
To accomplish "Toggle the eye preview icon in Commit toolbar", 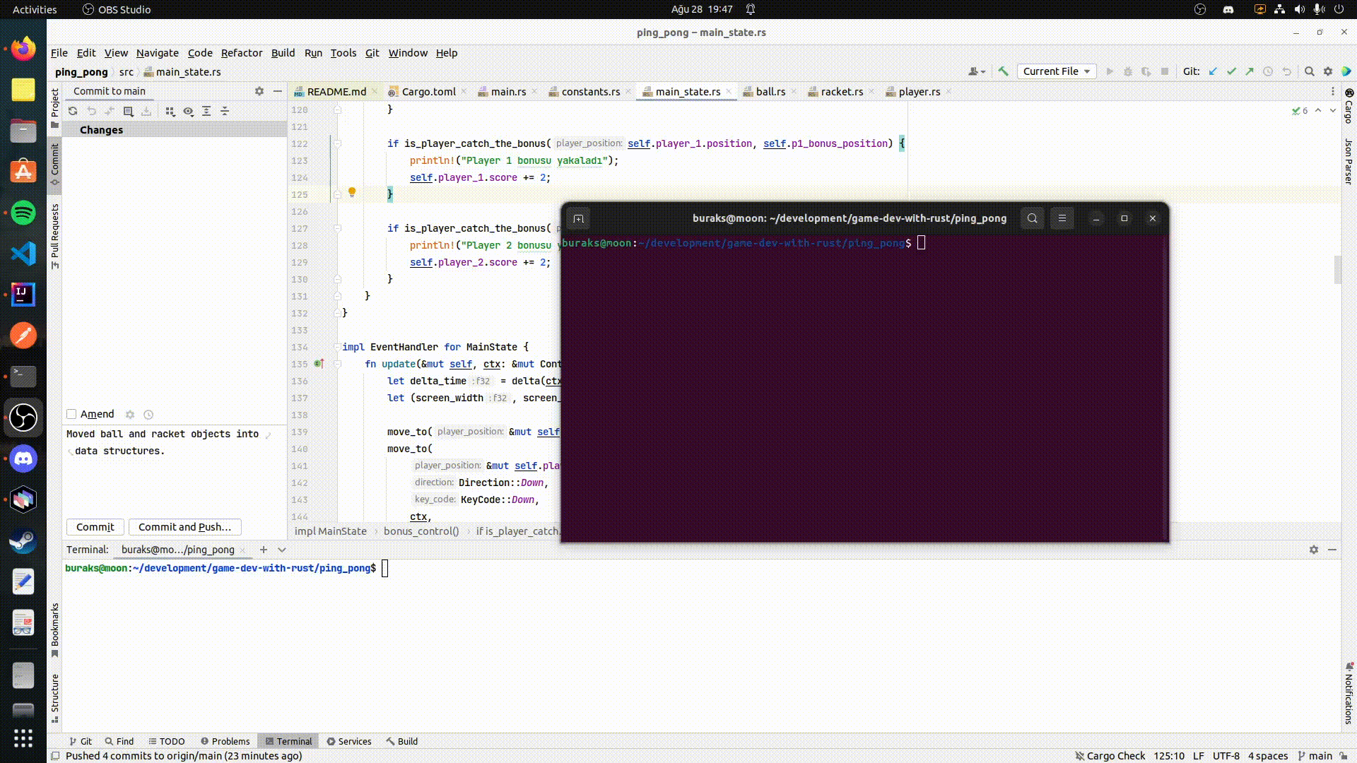I will pyautogui.click(x=188, y=111).
